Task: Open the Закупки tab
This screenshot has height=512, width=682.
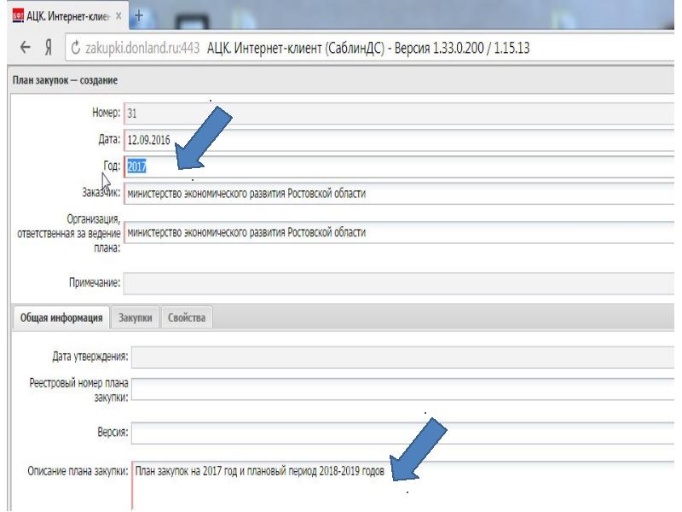Action: coord(136,317)
